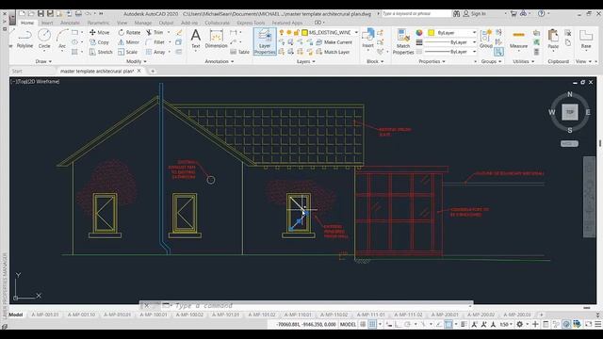
Task: Toggle the layer freeze sun icon
Action: pyautogui.click(x=289, y=33)
